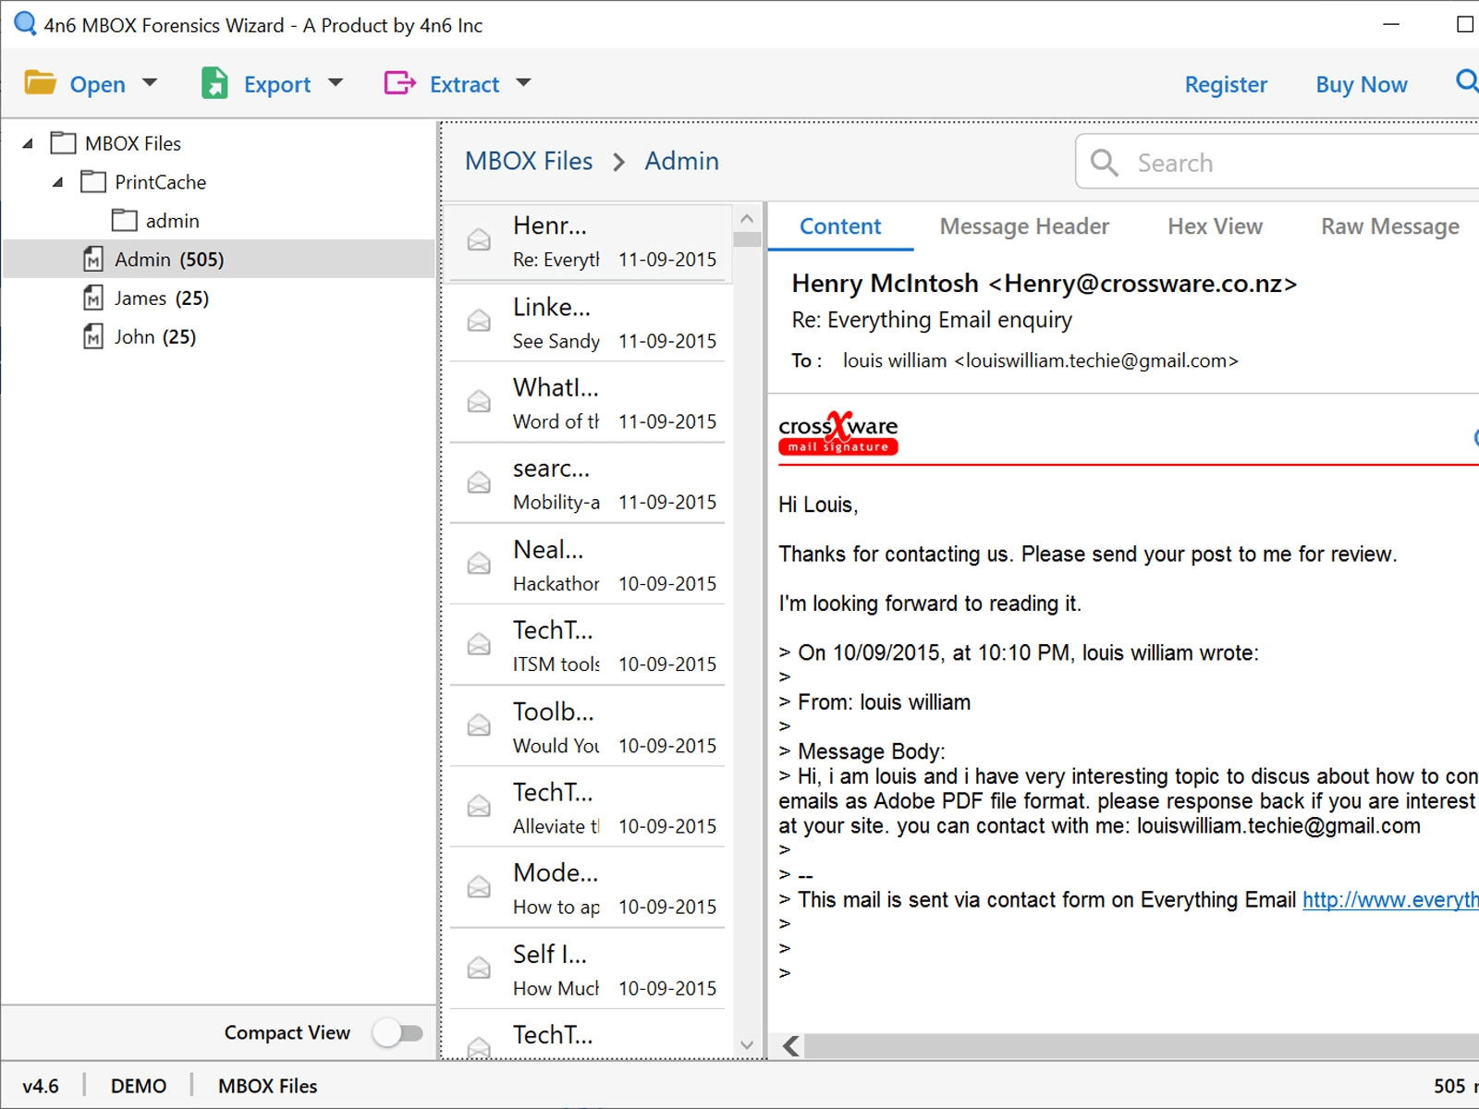
Task: Toggle the Compact View switch
Action: (x=398, y=1032)
